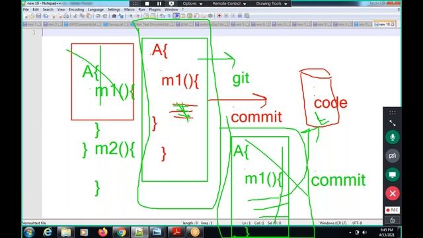Image resolution: width=423 pixels, height=238 pixels.
Task: Click the Redo toolbar icon
Action: 105,16
